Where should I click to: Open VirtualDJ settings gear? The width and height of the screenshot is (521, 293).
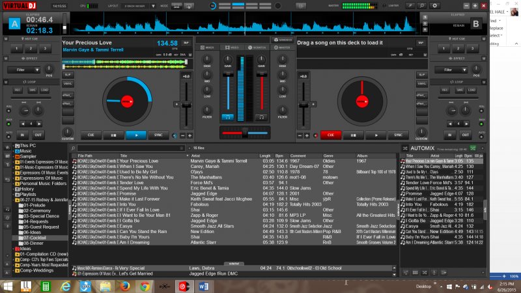click(x=434, y=6)
